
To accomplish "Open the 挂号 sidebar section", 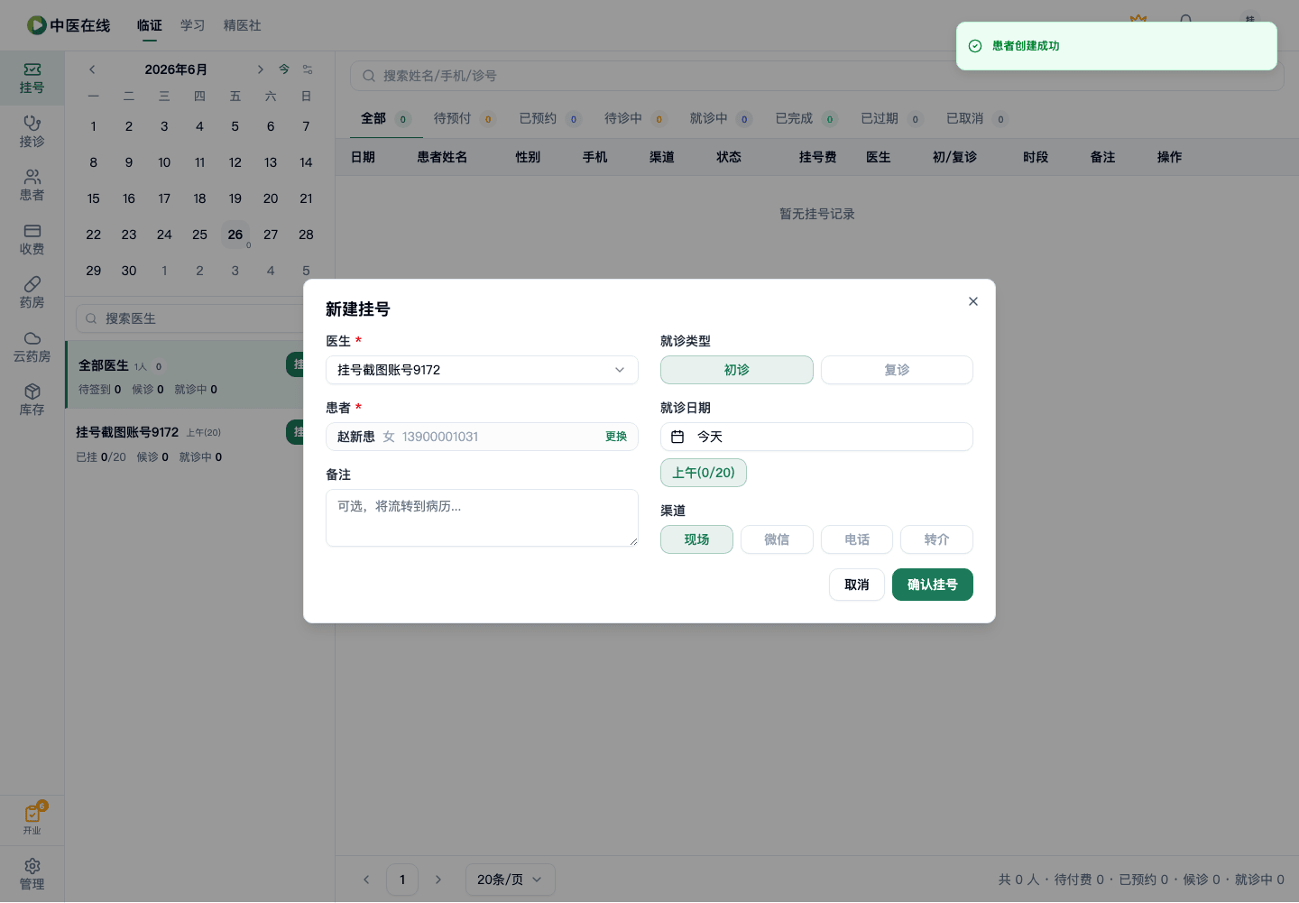I will click(x=32, y=78).
